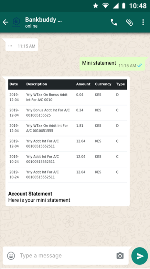Open the mini statement table image
Viewport: 150px width, 269px height.
click(x=68, y=131)
